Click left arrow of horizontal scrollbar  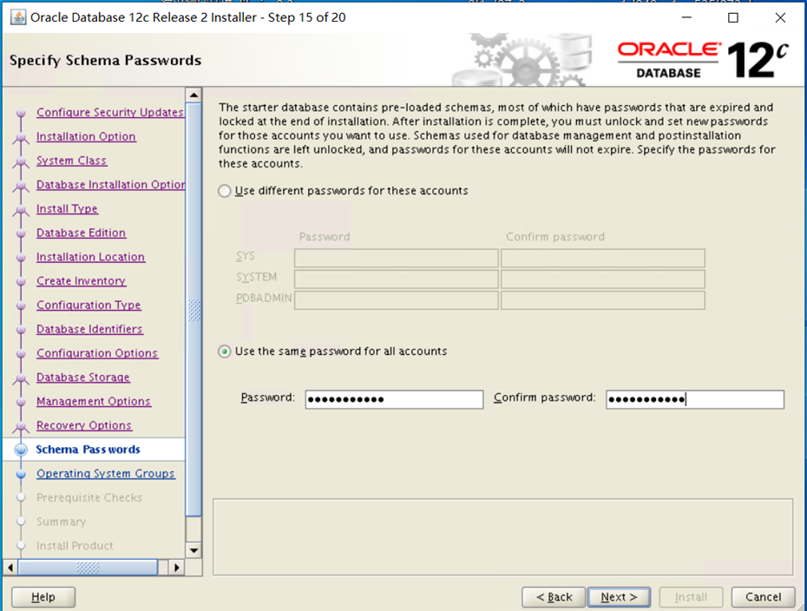point(11,568)
